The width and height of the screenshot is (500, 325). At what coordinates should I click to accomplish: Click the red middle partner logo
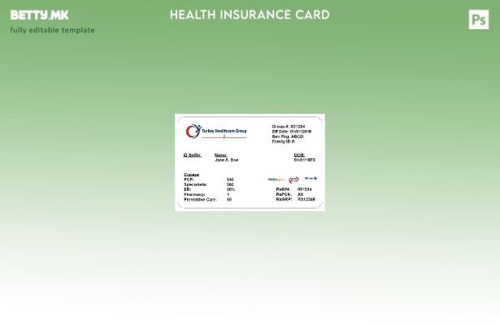pos(293,180)
